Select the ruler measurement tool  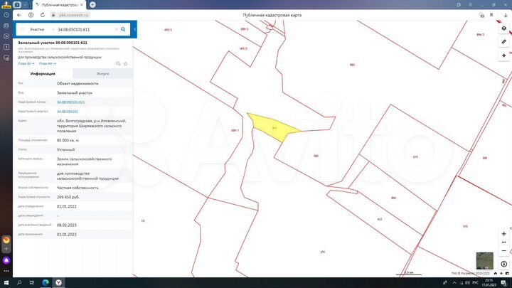tap(504, 42)
